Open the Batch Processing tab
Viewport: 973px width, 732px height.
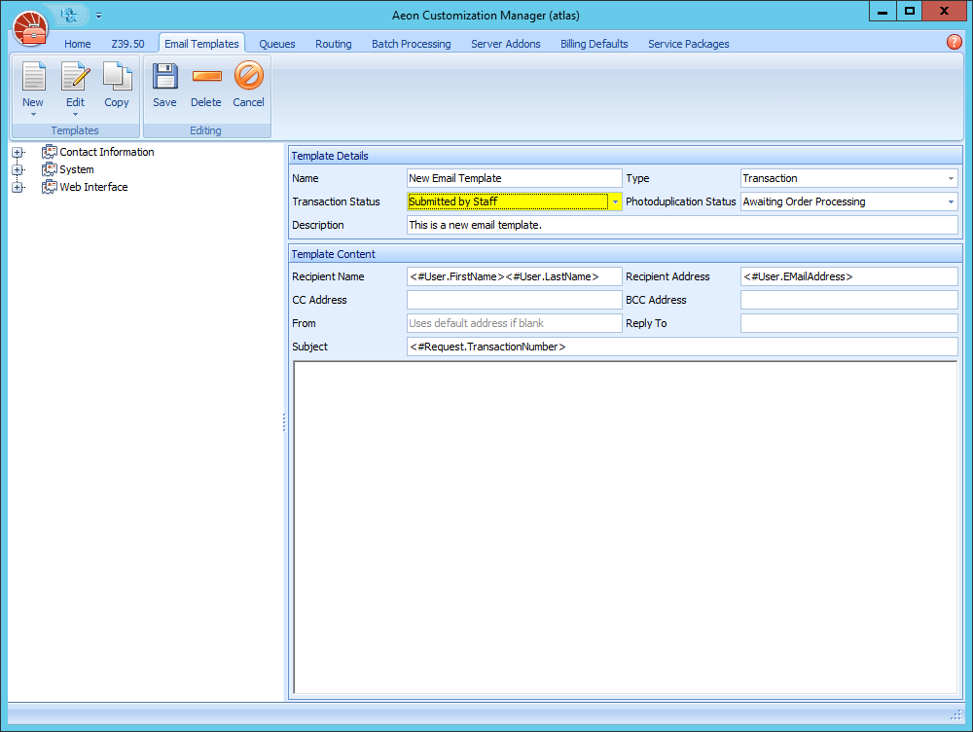[x=411, y=43]
